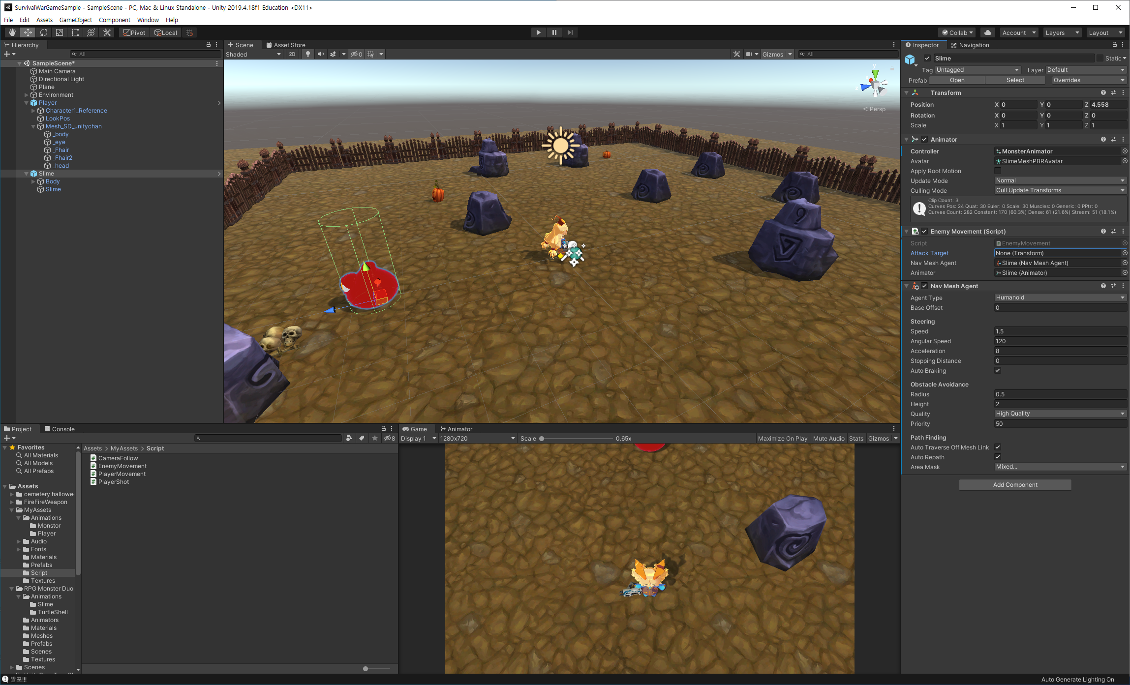Viewport: 1130px width, 685px height.
Task: Click Maximize On Play button
Action: pos(782,438)
